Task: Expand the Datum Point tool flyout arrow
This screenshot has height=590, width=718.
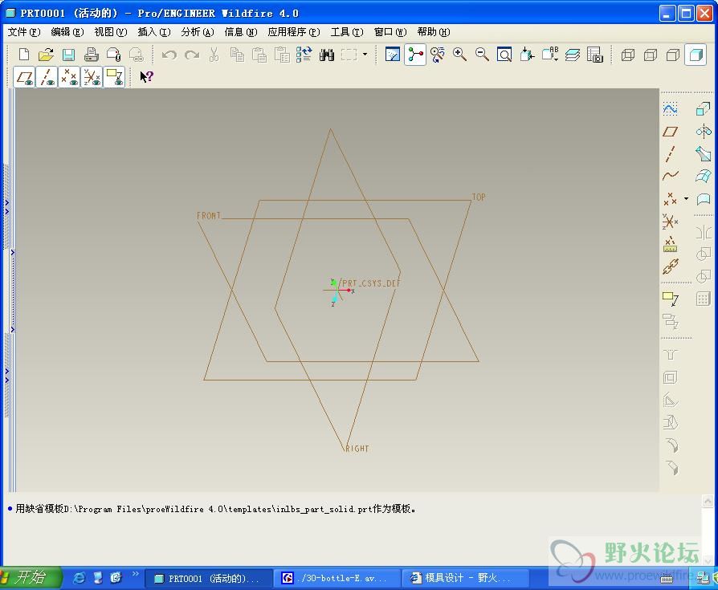Action: [x=686, y=198]
